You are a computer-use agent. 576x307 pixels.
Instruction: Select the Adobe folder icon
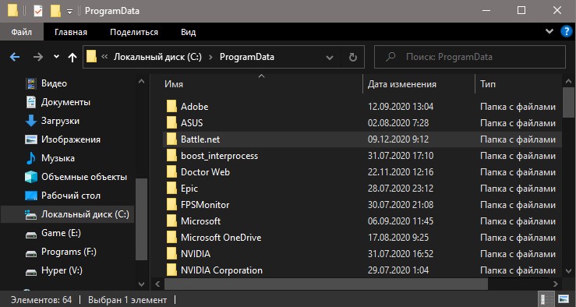[x=171, y=107]
